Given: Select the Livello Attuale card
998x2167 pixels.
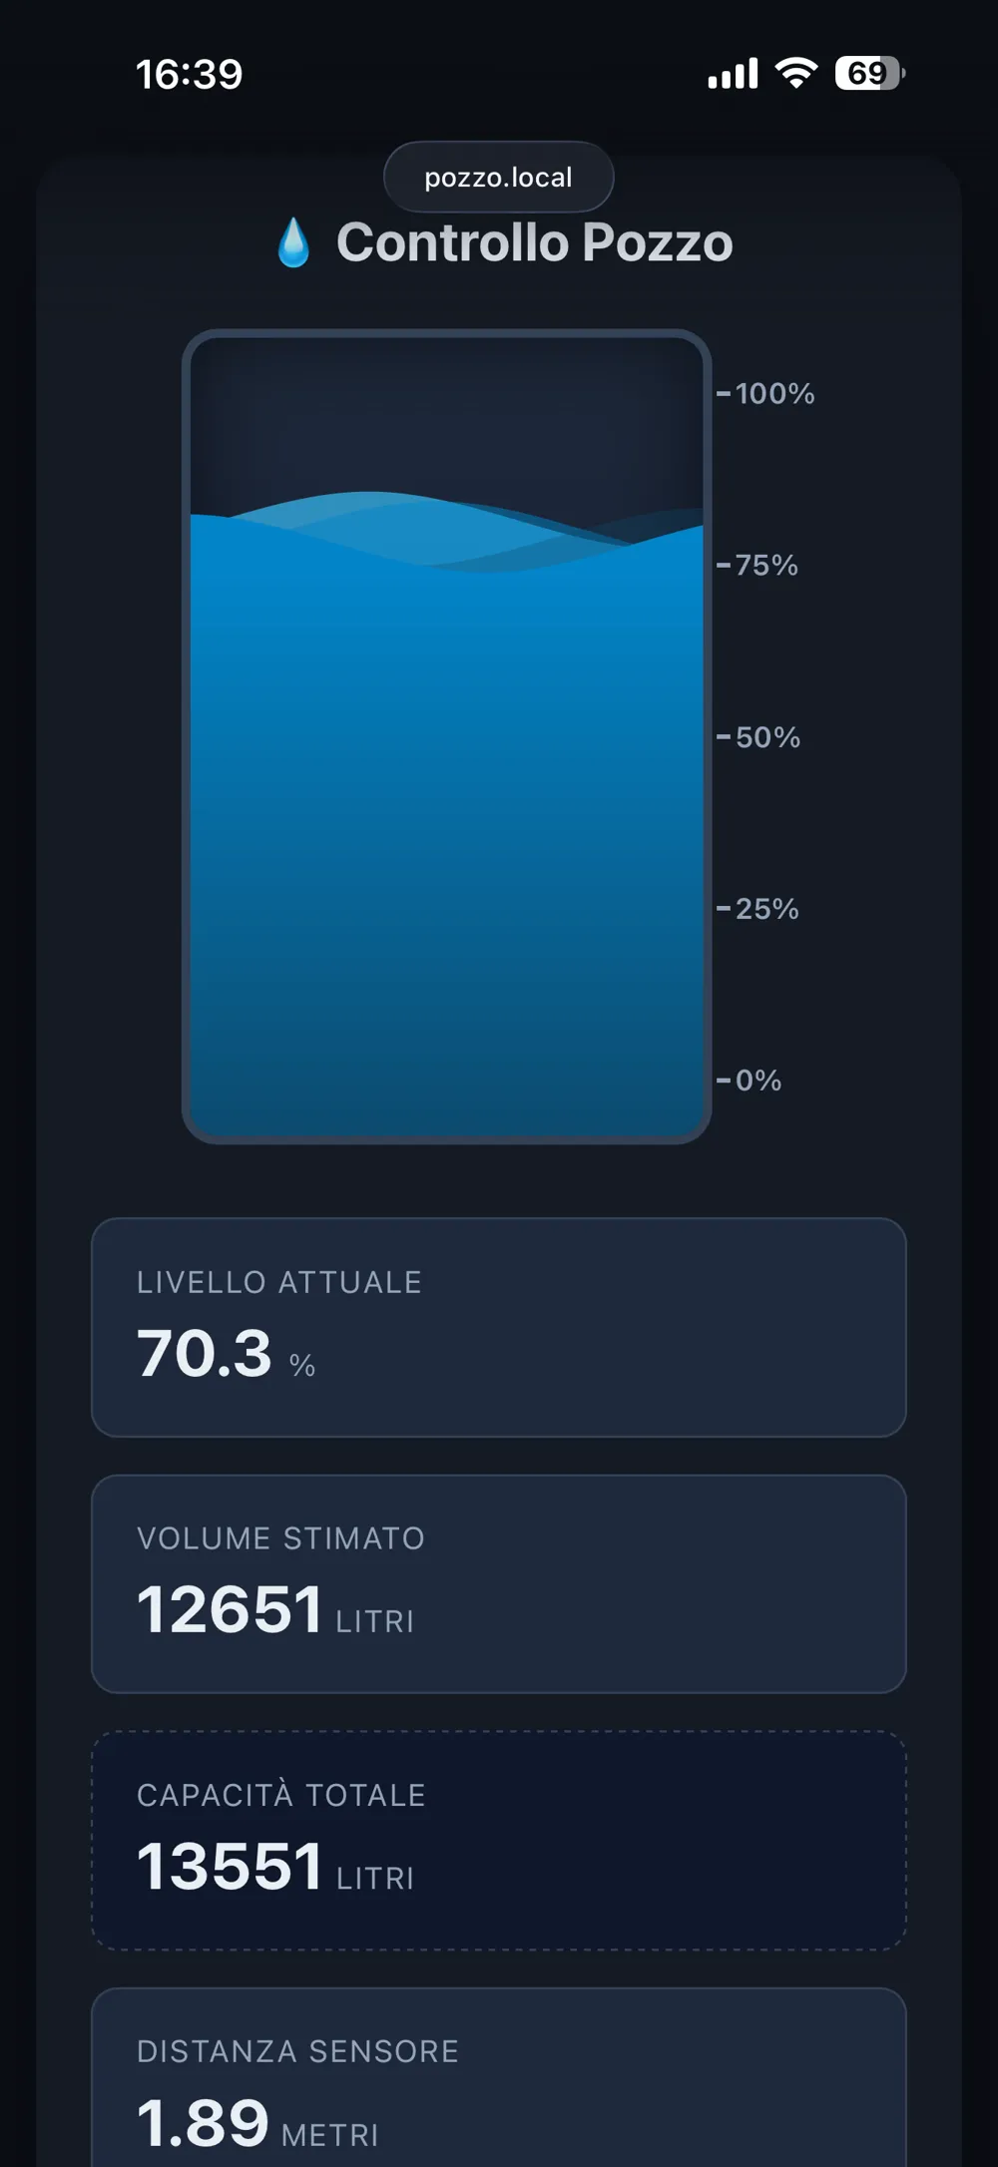Looking at the screenshot, I should (499, 1327).
